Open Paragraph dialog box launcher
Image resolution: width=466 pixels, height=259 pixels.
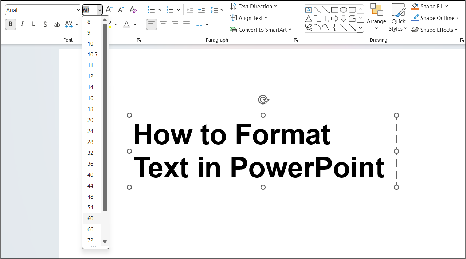coord(296,40)
